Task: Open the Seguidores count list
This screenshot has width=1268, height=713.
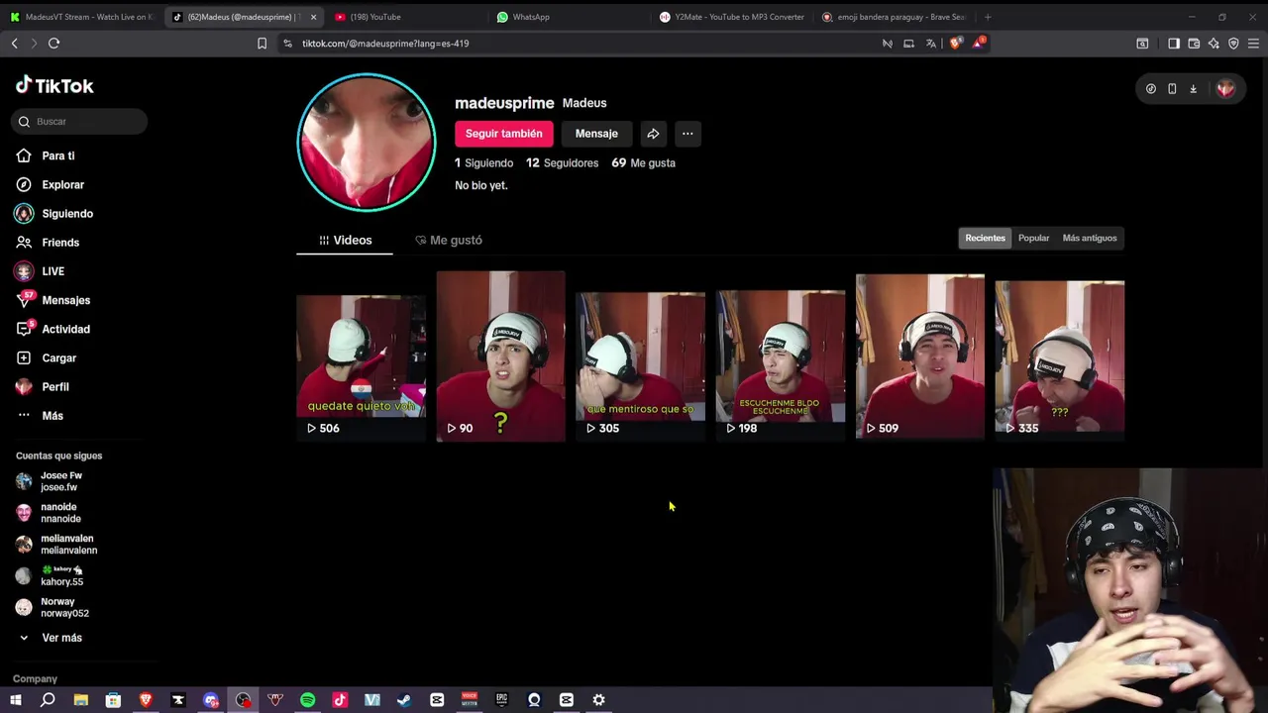Action: click(562, 162)
